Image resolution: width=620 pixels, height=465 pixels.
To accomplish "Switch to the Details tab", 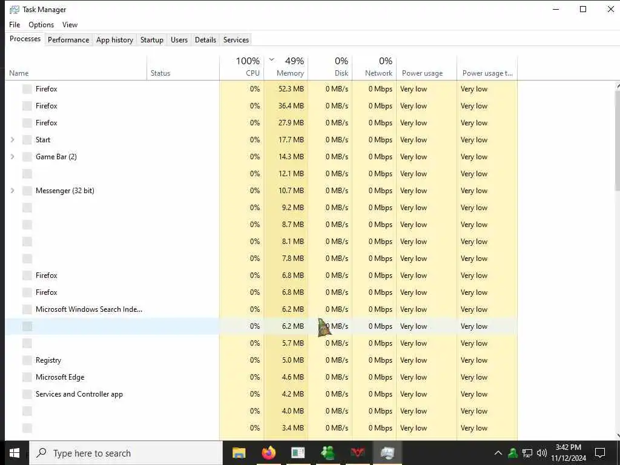I will click(206, 40).
